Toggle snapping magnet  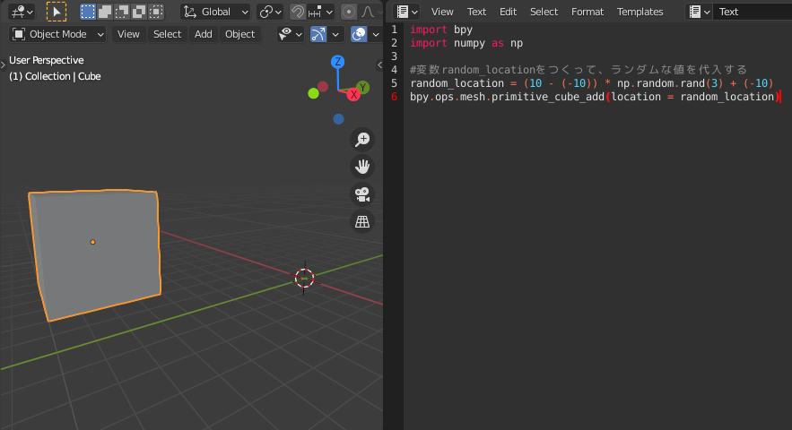[298, 12]
